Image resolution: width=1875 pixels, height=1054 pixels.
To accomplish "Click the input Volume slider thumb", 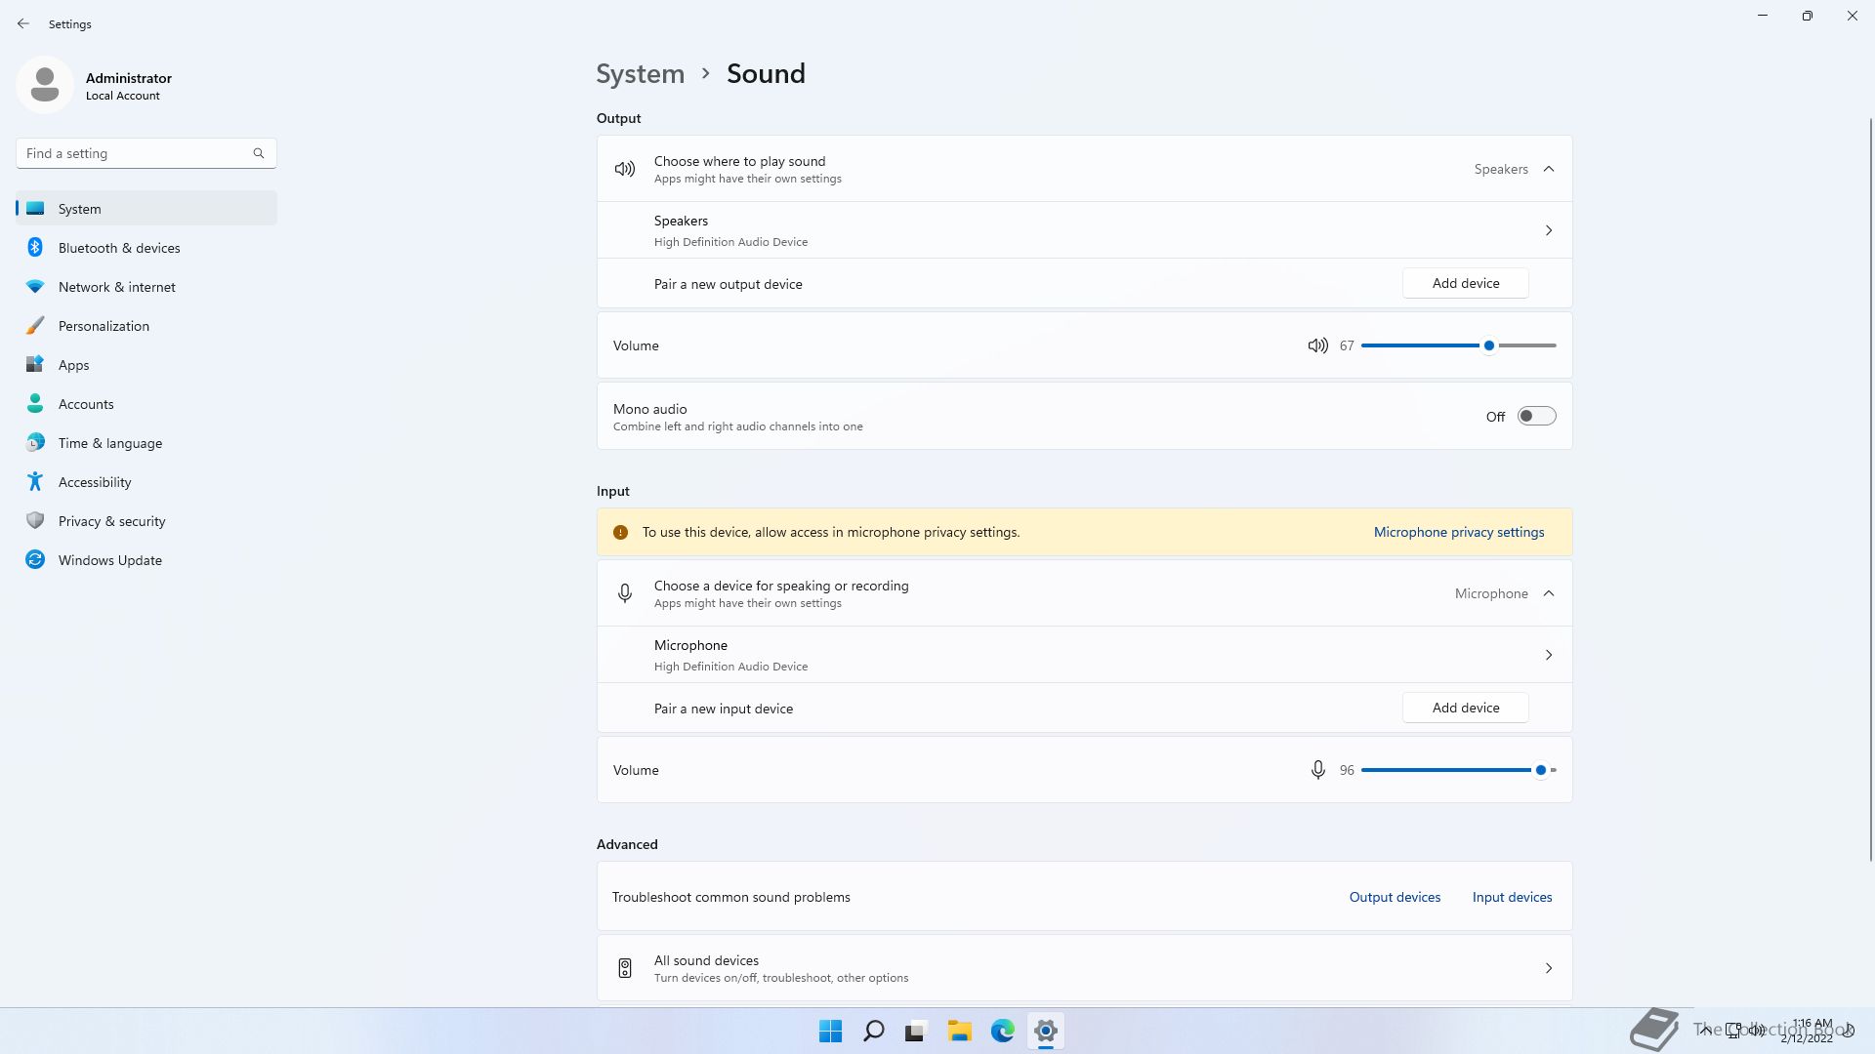I will pos(1541,770).
